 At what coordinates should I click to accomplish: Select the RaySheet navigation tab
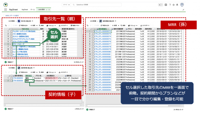click(x=25, y=10)
